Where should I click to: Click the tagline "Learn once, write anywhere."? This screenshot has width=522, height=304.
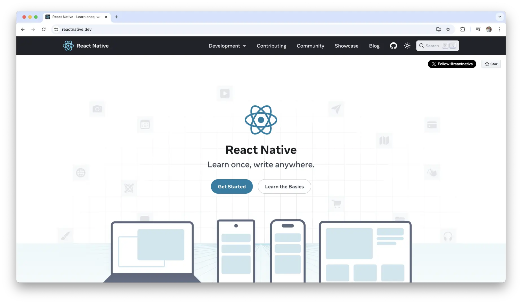[x=261, y=165]
